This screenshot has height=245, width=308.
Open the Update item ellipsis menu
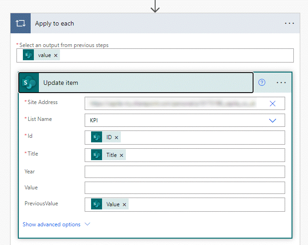click(x=281, y=83)
